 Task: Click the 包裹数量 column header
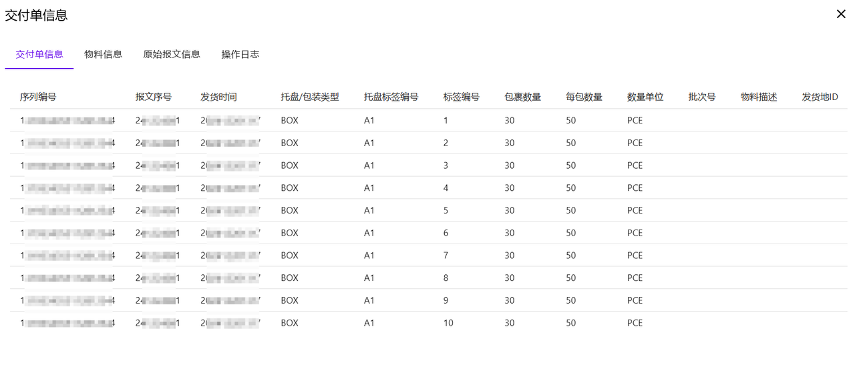point(522,97)
